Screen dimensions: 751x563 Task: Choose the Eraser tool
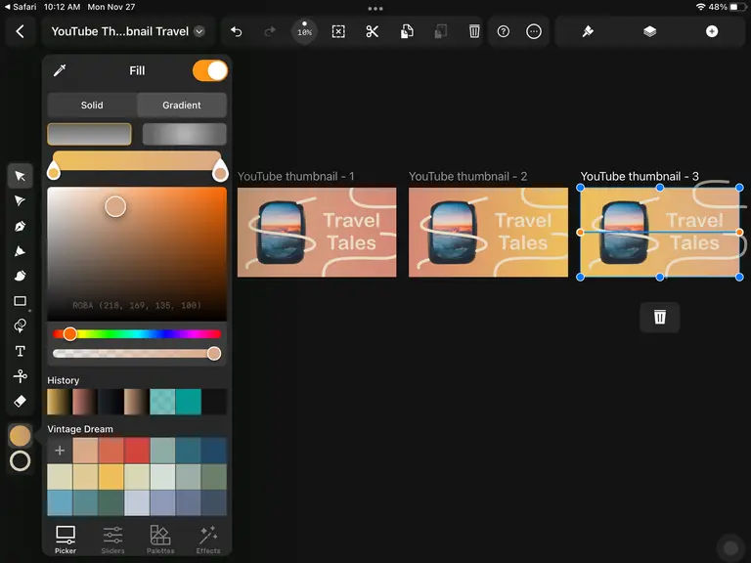21,401
